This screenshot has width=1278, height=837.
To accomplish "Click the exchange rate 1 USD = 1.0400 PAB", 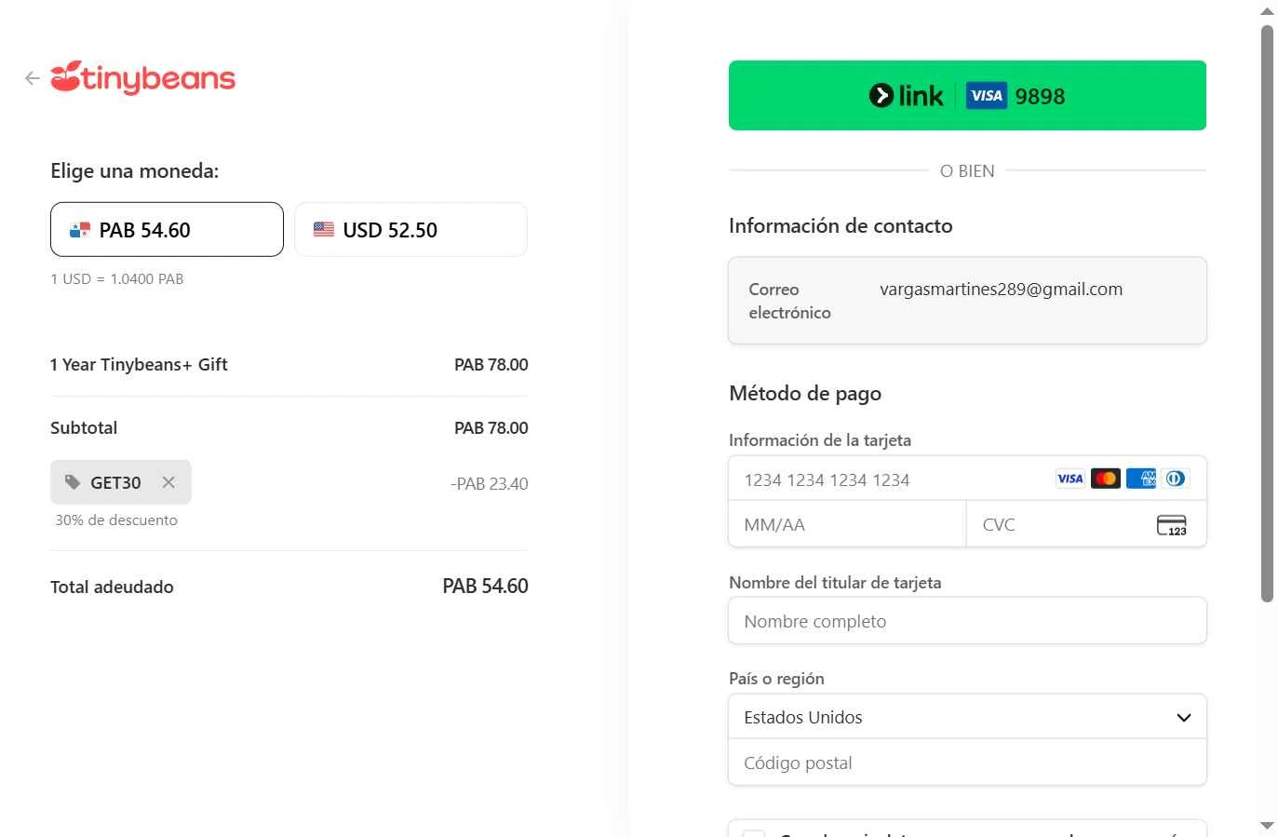I will [117, 278].
